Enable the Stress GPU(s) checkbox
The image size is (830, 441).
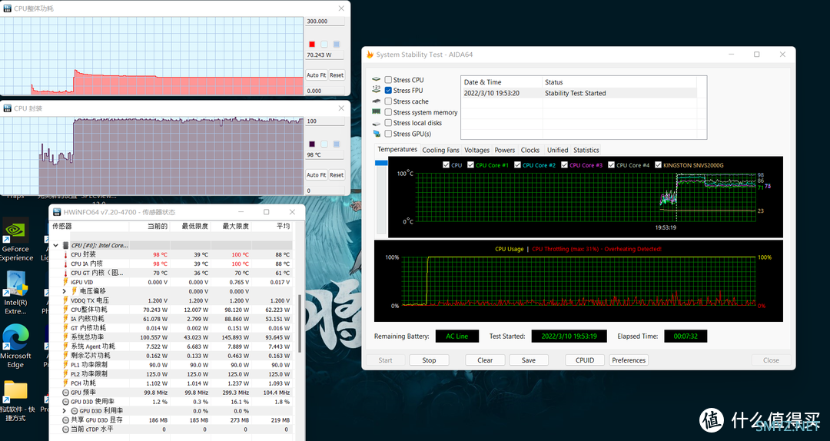click(x=388, y=134)
